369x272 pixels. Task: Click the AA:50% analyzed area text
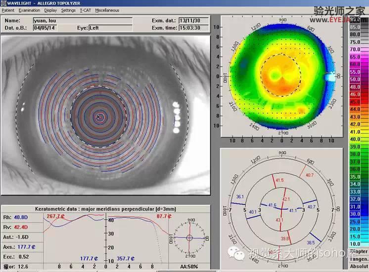pyautogui.click(x=189, y=267)
